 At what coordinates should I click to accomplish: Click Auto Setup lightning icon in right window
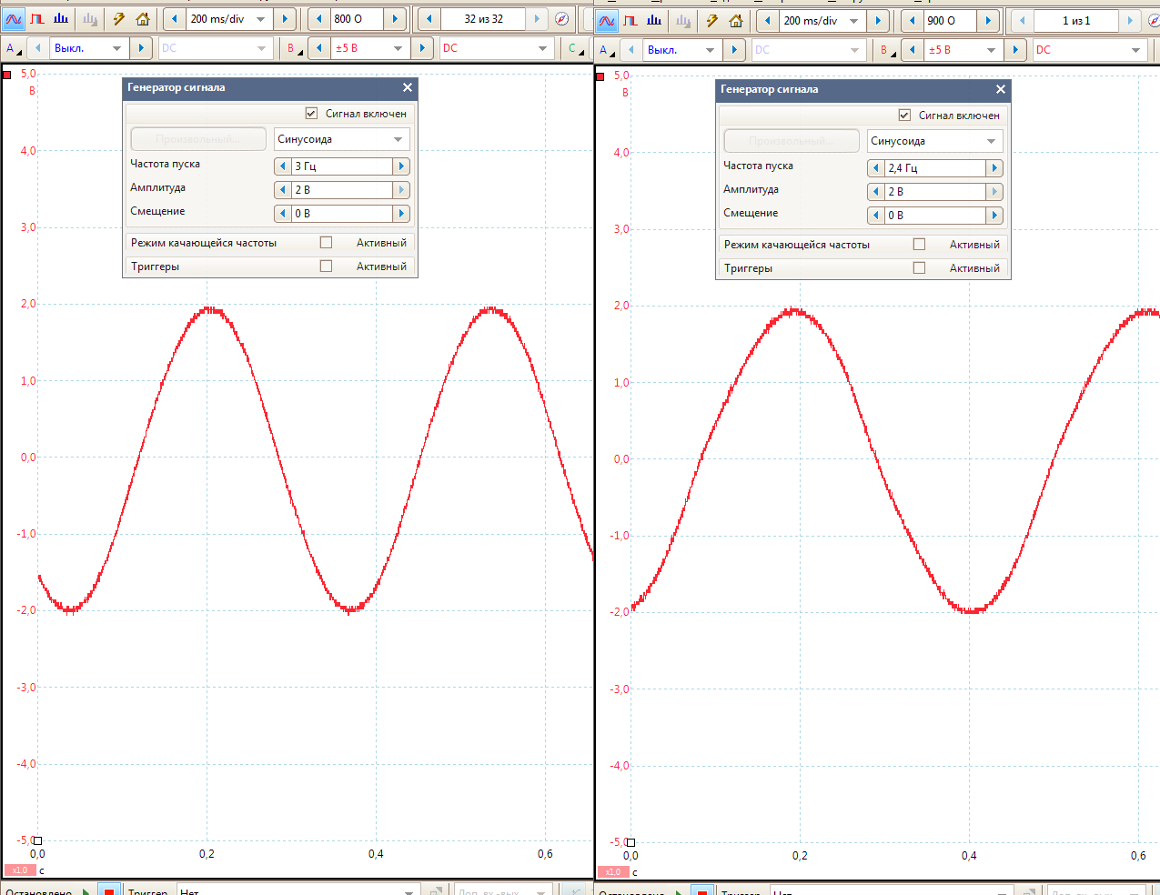(x=711, y=21)
